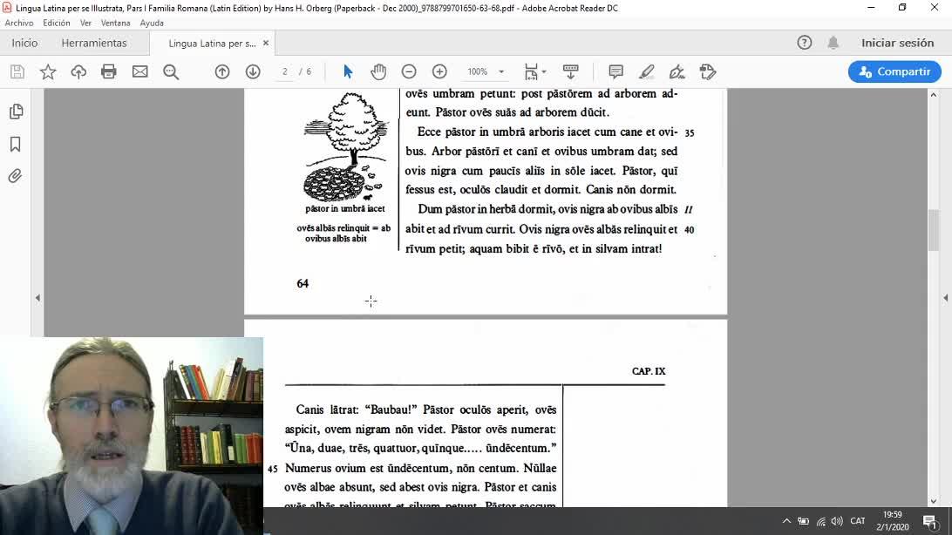Image resolution: width=952 pixels, height=535 pixels.
Task: Open the Archivo menu
Action: pos(19,23)
